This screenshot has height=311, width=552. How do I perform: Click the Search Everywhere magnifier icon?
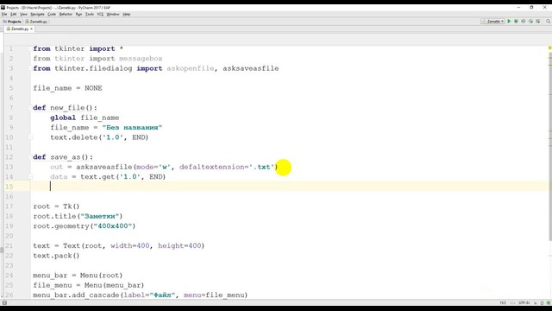tap(549, 22)
